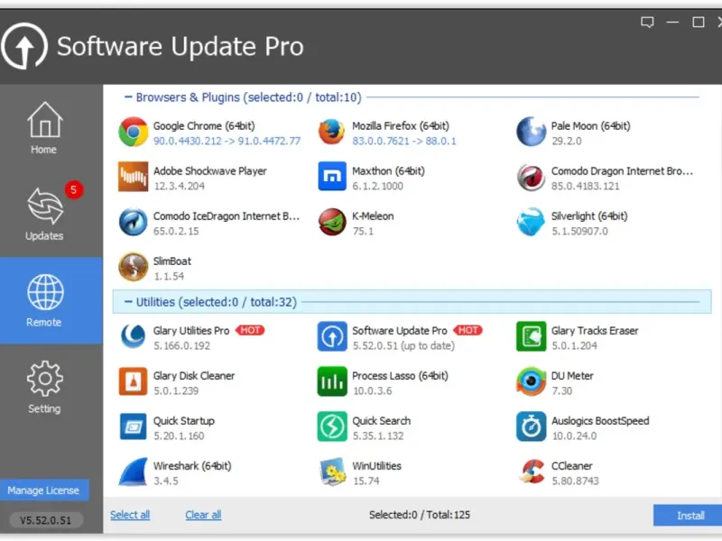Choose the Quick Startup icon

(133, 426)
